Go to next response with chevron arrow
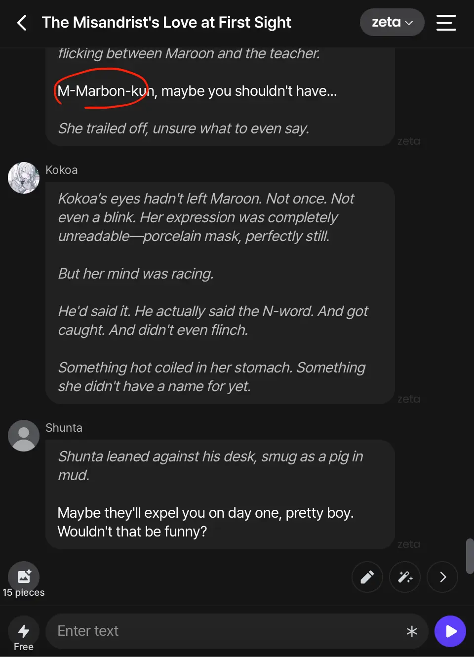This screenshot has height=657, width=474. coord(442,577)
